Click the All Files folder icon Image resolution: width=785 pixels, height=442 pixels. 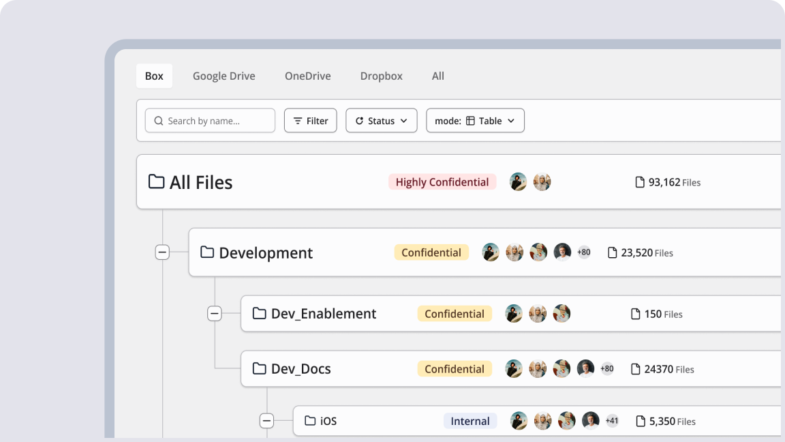[x=156, y=181]
